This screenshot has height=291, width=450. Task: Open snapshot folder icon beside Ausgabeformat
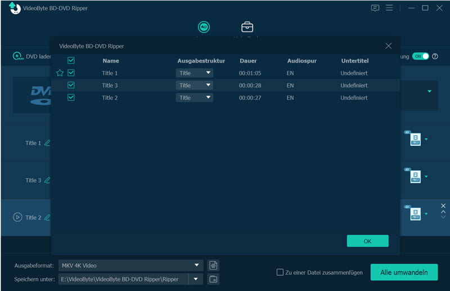[x=213, y=266]
